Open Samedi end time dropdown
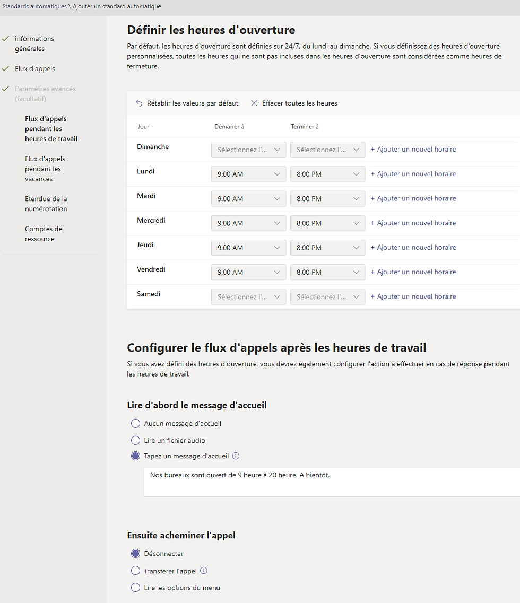The height and width of the screenshot is (603, 520). tap(327, 297)
